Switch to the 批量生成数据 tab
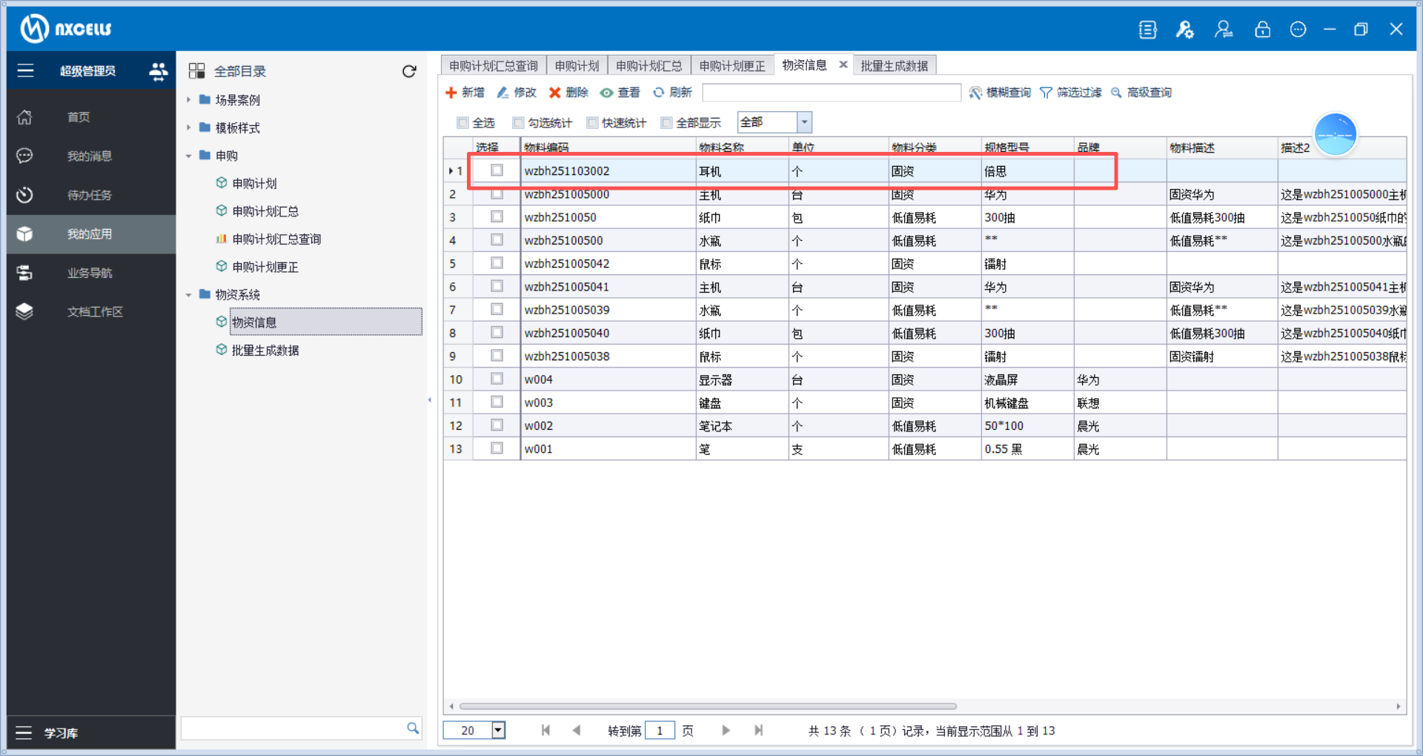This screenshot has width=1423, height=756. 894,66
